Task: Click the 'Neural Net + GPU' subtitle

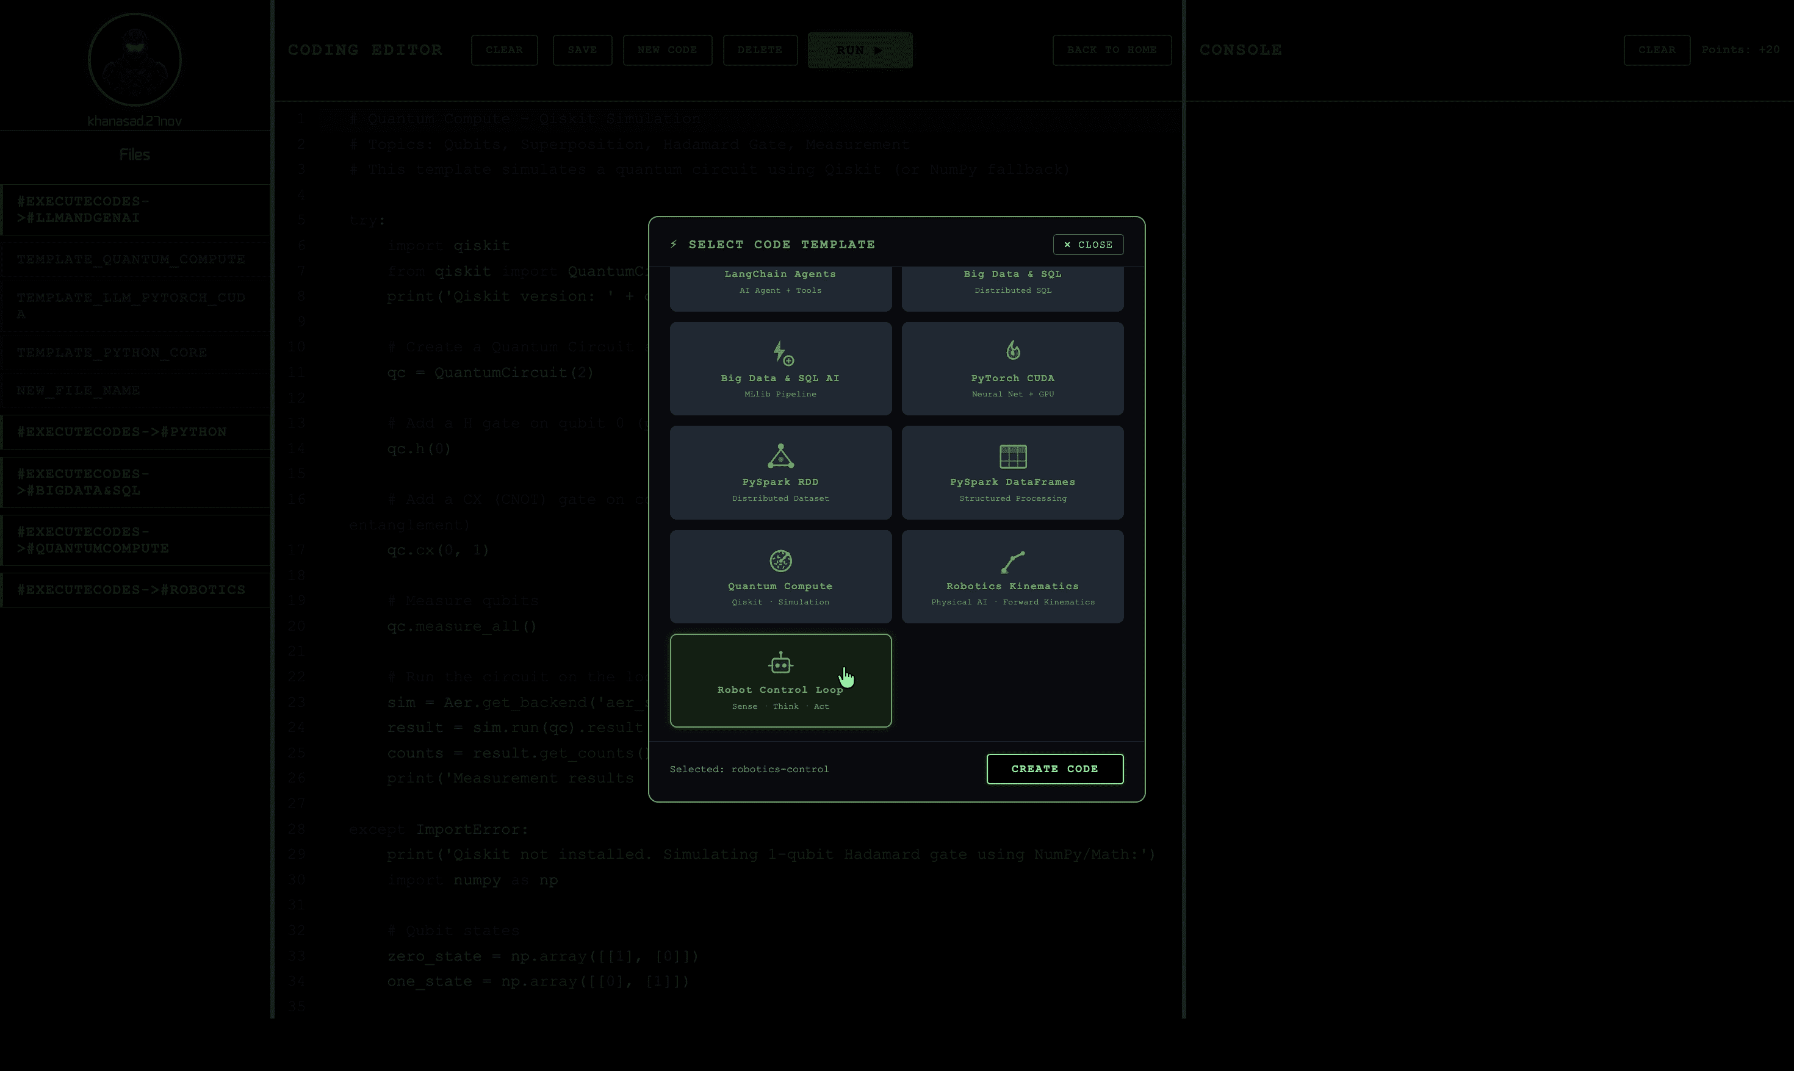Action: (1013, 394)
